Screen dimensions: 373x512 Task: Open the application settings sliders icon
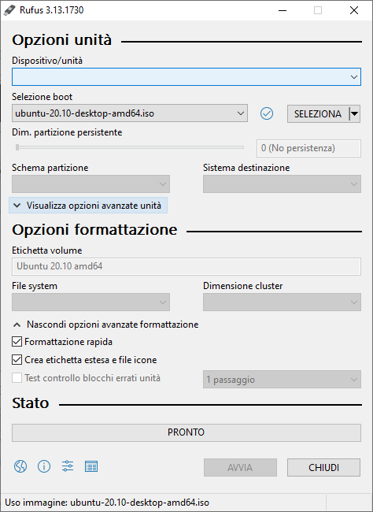68,466
